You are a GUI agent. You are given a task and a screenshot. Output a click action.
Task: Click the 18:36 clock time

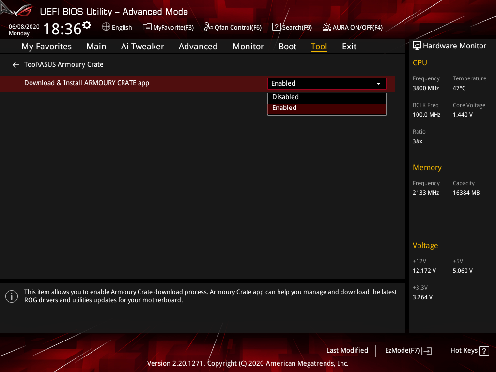click(62, 29)
